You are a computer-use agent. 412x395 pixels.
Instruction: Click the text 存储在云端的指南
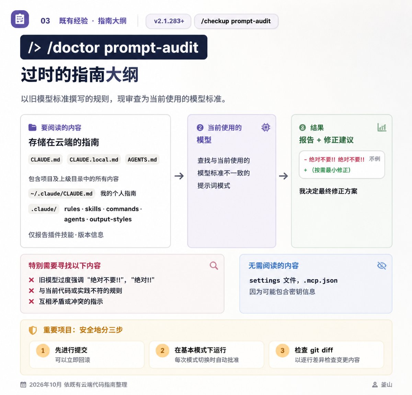coord(64,142)
